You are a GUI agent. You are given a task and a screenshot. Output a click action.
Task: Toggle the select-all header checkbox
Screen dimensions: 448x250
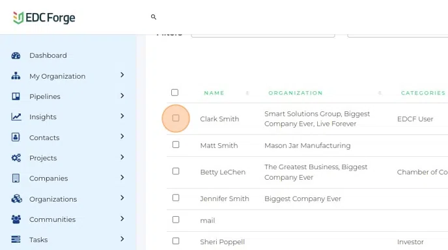click(x=175, y=92)
